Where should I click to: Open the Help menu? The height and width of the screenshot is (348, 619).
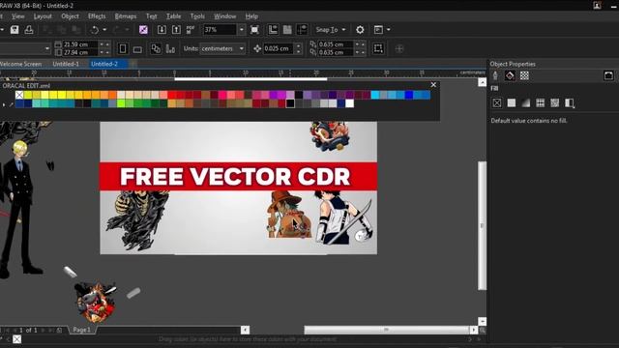coord(251,16)
